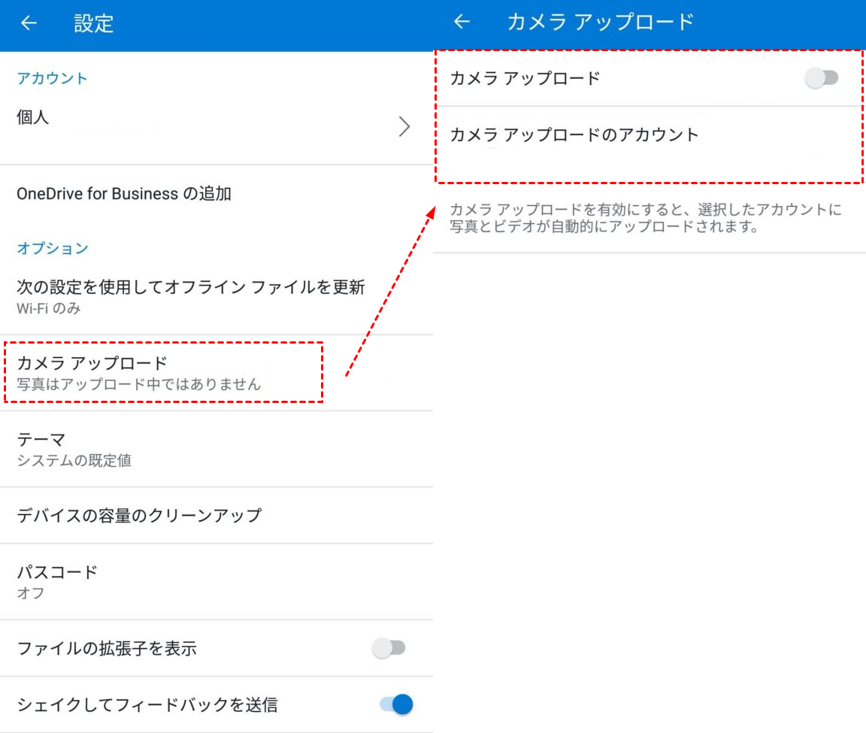
Task: Open 次の設定を使用してオフライン ファイルを更新 option
Action: (x=216, y=297)
